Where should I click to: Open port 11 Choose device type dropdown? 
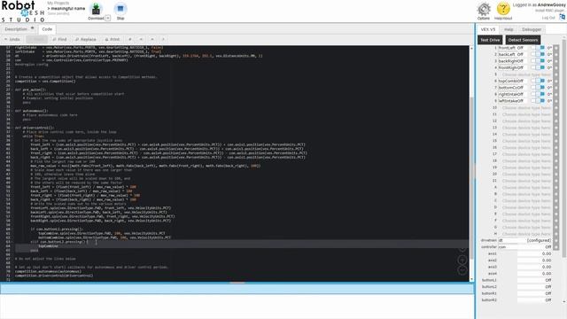(526, 114)
